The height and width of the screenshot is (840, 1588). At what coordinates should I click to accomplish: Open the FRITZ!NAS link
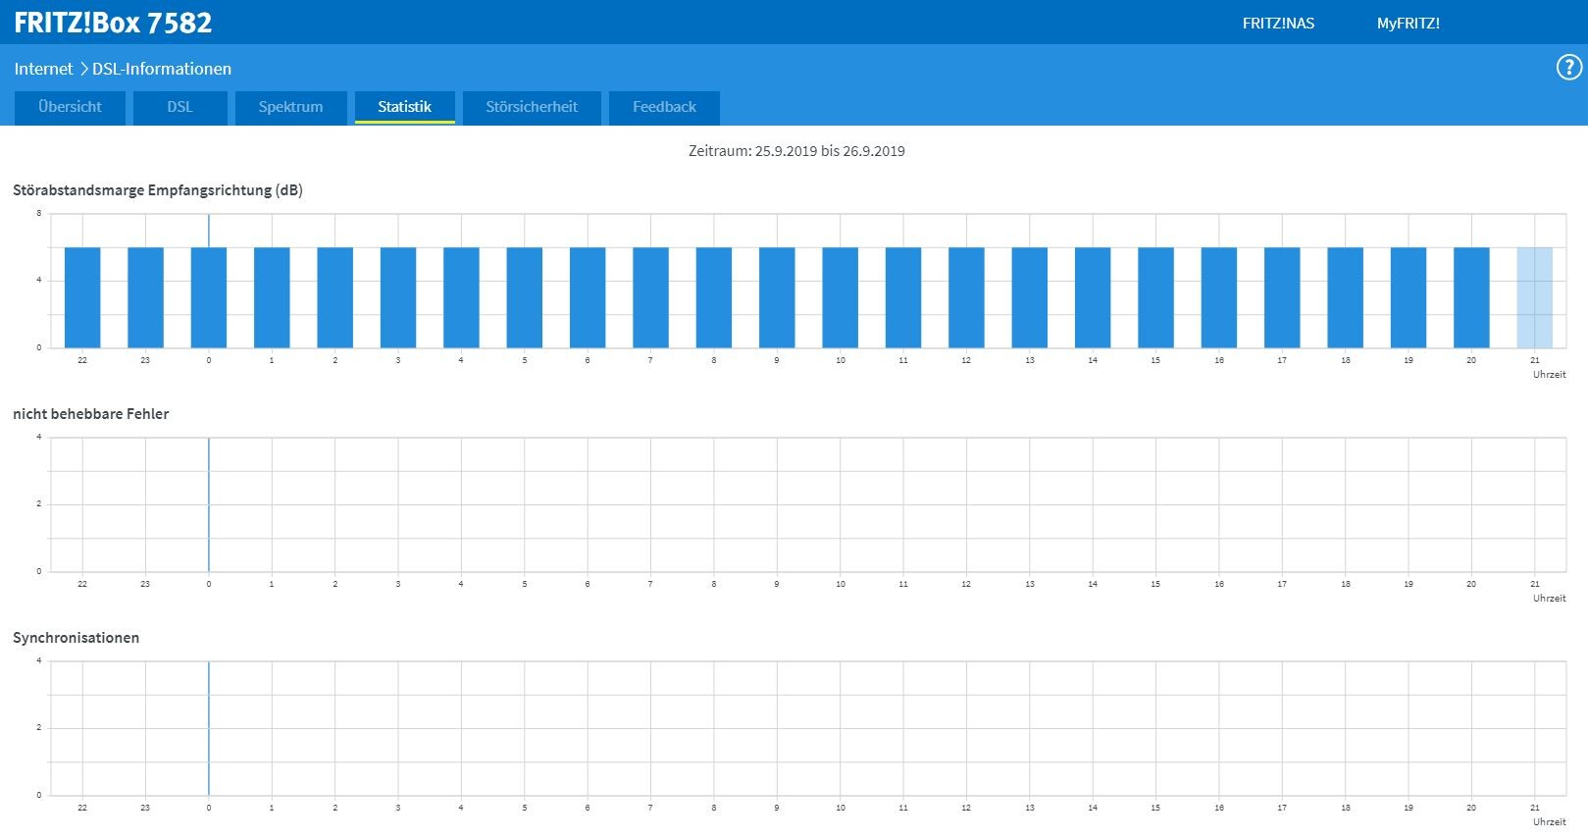click(1278, 24)
